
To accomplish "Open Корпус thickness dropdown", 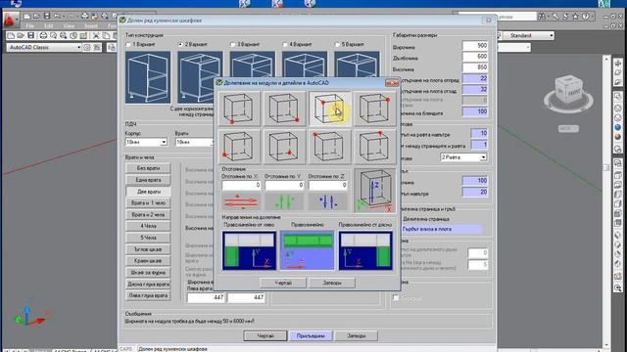I will (x=164, y=142).
